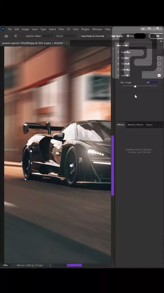Expand the Tilt-Shift section
The width and height of the screenshot is (164, 293).
click(118, 64)
